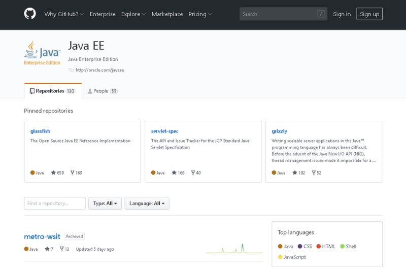406x270 pixels.
Task: Switch to the Repositories tab
Action: (53, 91)
